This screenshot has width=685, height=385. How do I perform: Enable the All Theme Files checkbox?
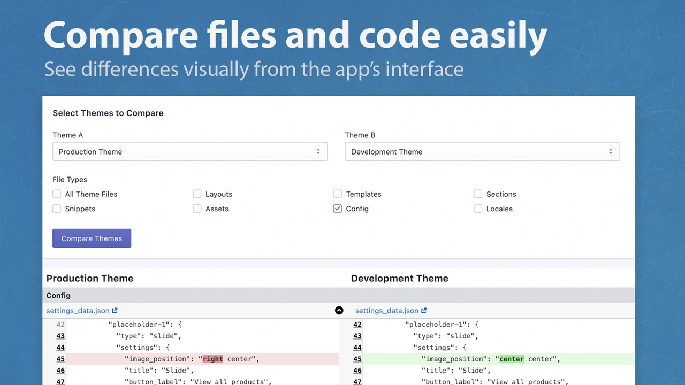tap(57, 194)
